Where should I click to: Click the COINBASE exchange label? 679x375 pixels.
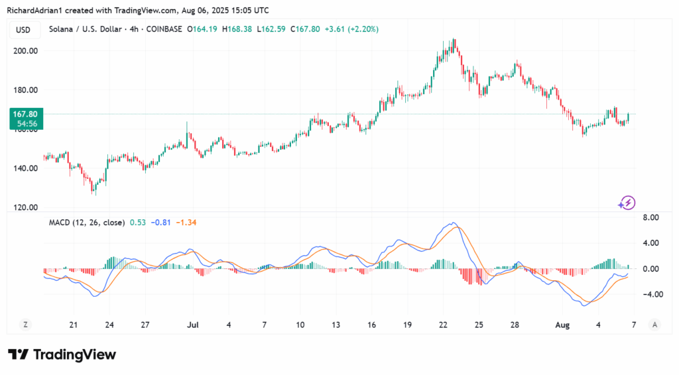pyautogui.click(x=164, y=29)
